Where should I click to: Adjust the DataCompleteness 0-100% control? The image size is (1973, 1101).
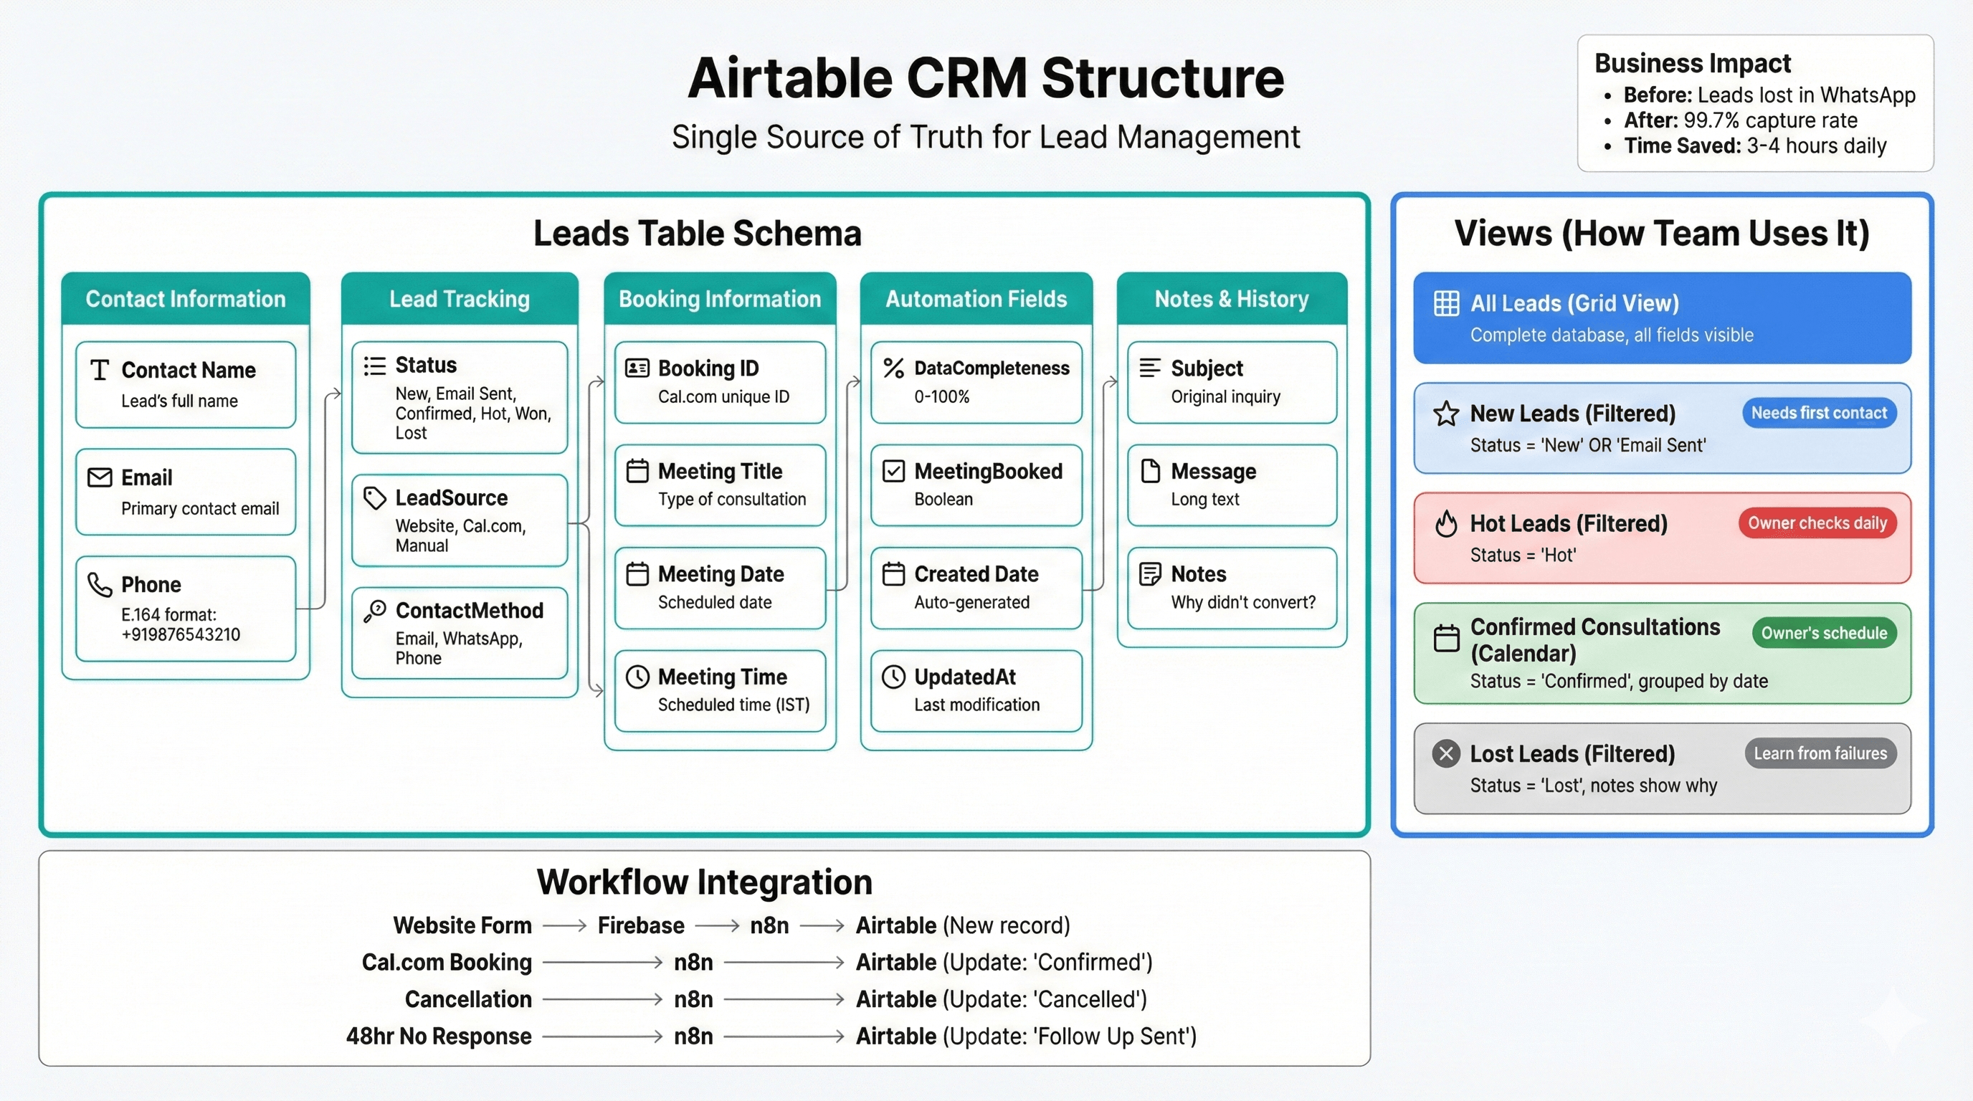[x=975, y=382]
